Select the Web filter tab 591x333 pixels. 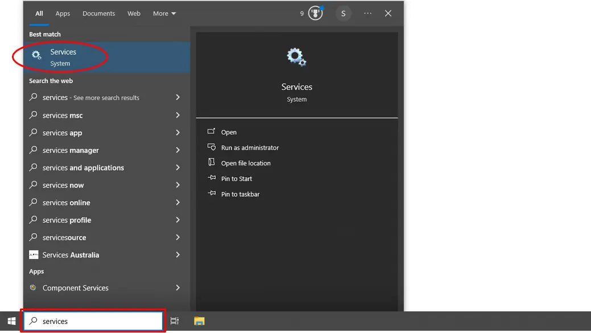(x=134, y=14)
